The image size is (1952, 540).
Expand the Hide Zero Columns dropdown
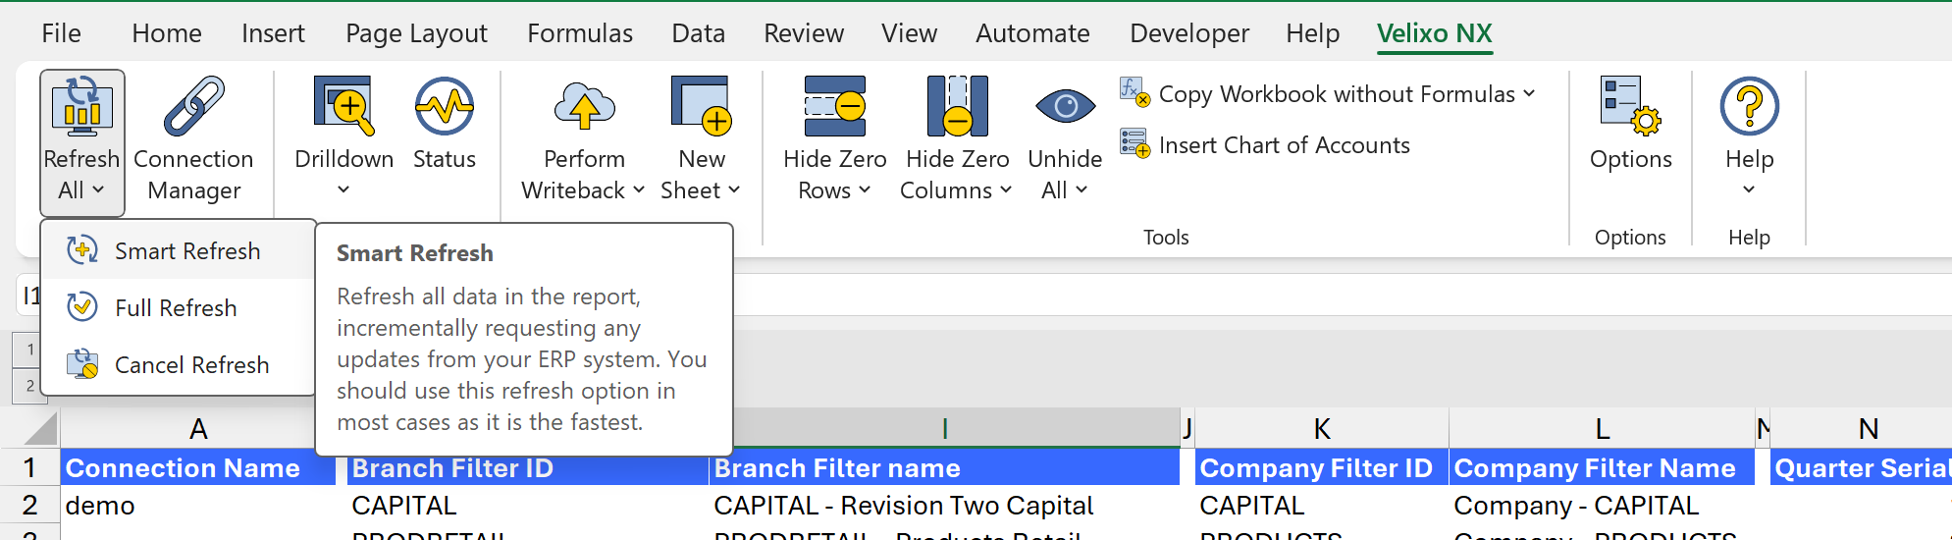(1006, 189)
